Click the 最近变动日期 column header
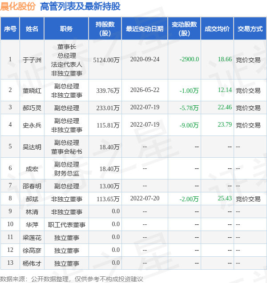The width and height of the screenshot is (267, 283). point(145,28)
